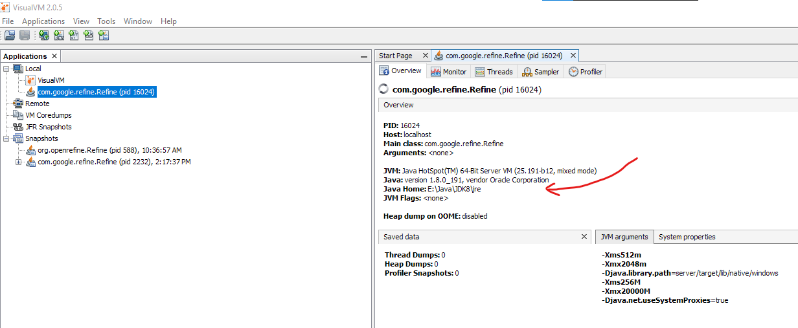Click the -Djava.net.useSystemProxies argument
This screenshot has height=328, width=798.
[x=665, y=300]
